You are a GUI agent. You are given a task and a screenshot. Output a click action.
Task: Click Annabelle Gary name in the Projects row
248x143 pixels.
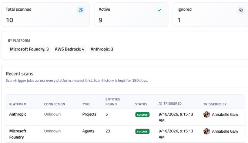point(225,115)
